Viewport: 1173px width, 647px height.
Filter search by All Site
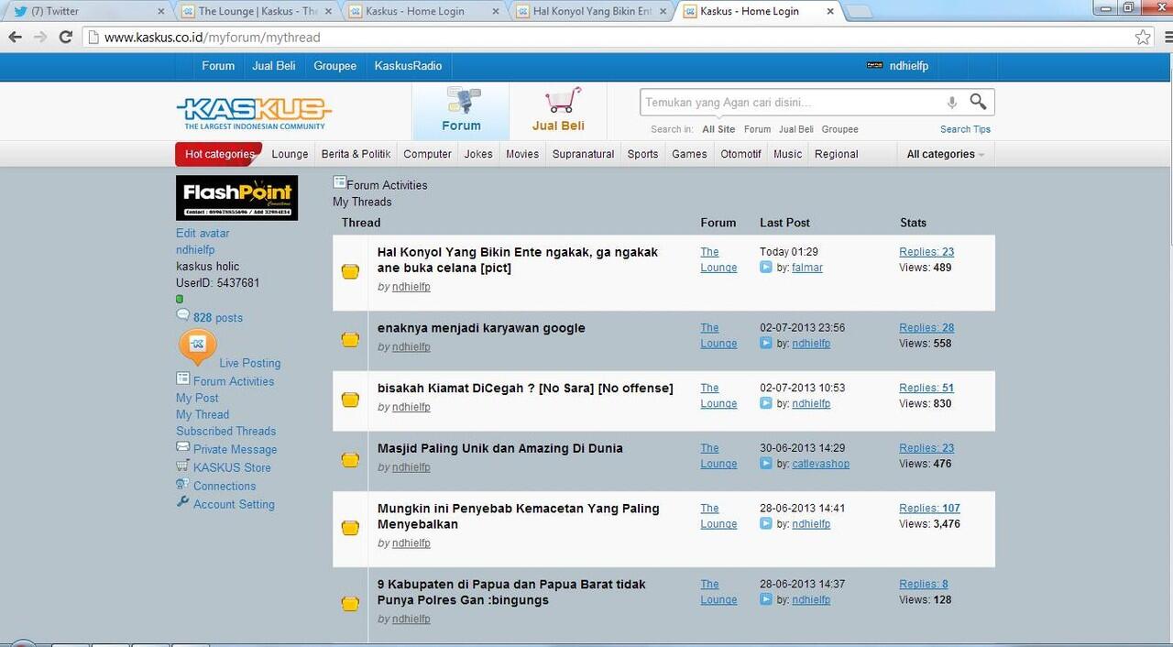(x=718, y=129)
